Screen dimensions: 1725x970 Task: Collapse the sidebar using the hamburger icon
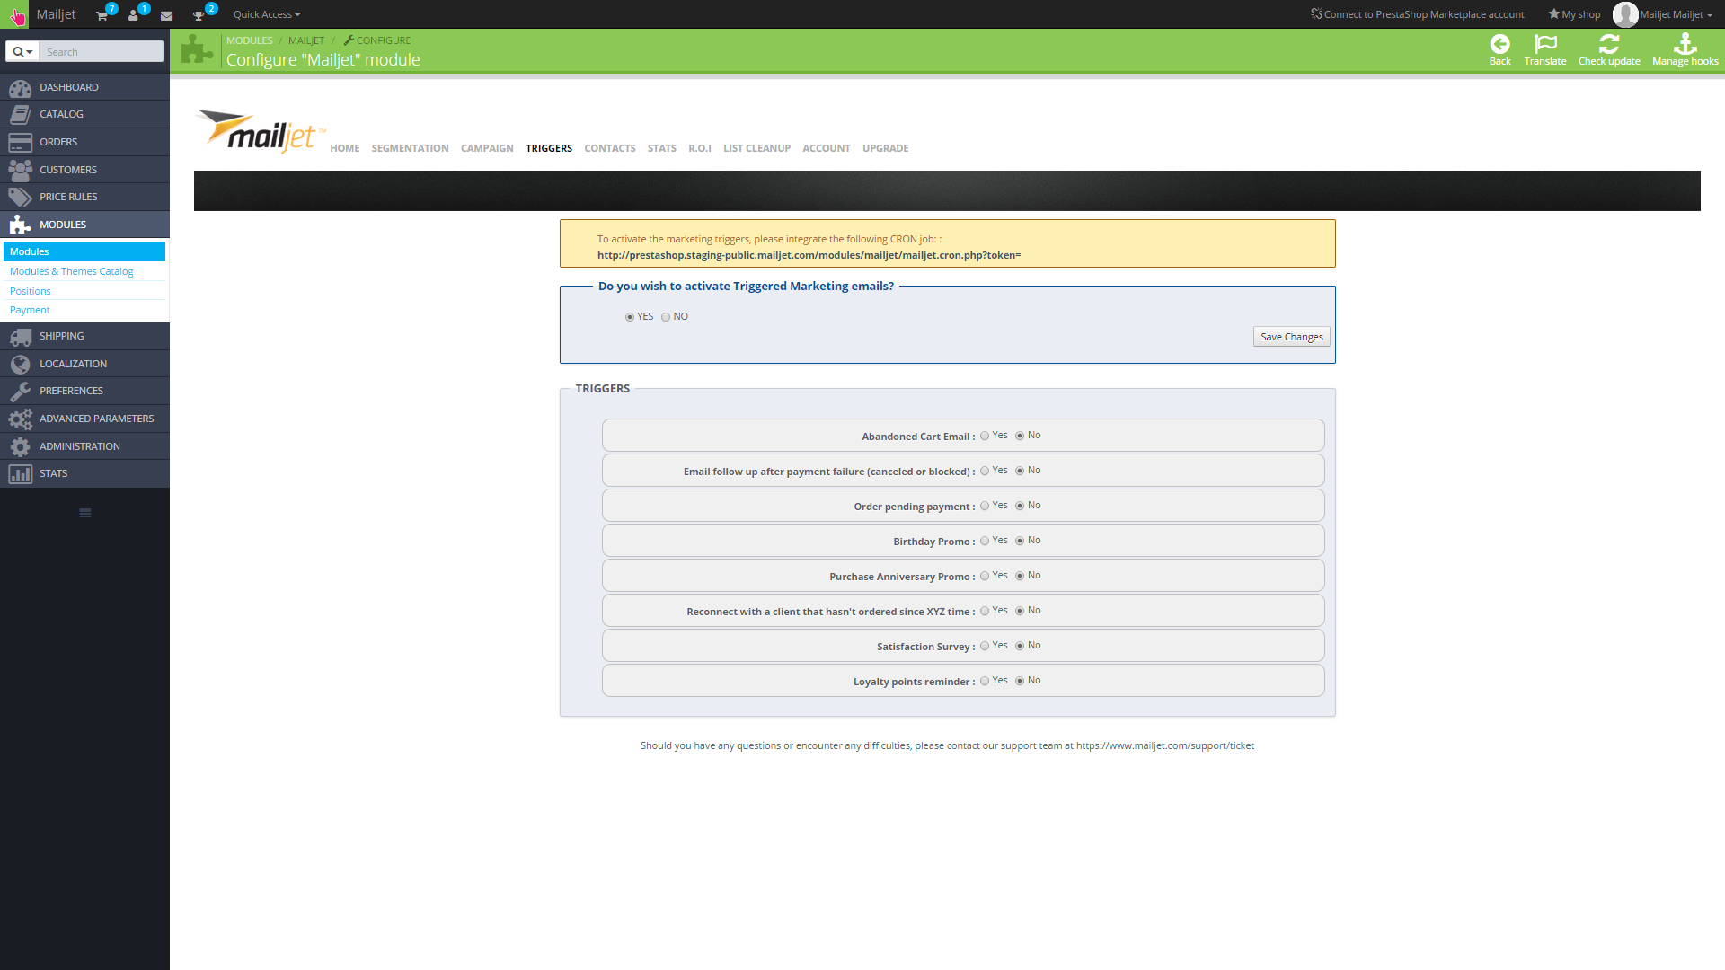tap(85, 513)
